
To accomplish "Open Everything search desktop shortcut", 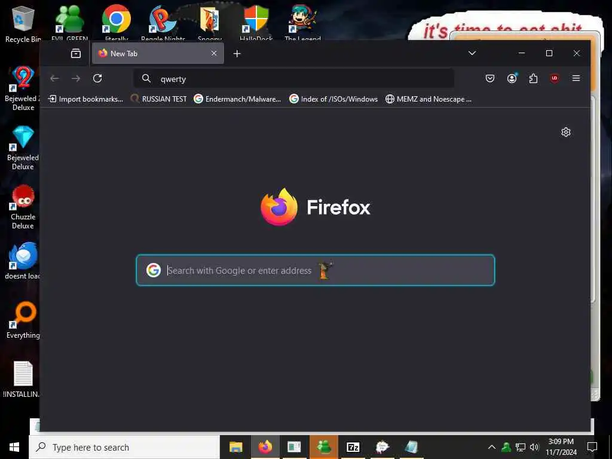I will pos(23,320).
